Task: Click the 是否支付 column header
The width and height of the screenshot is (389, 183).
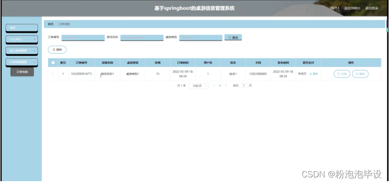Action: 308,62
